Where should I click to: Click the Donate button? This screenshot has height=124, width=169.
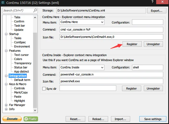(12, 119)
